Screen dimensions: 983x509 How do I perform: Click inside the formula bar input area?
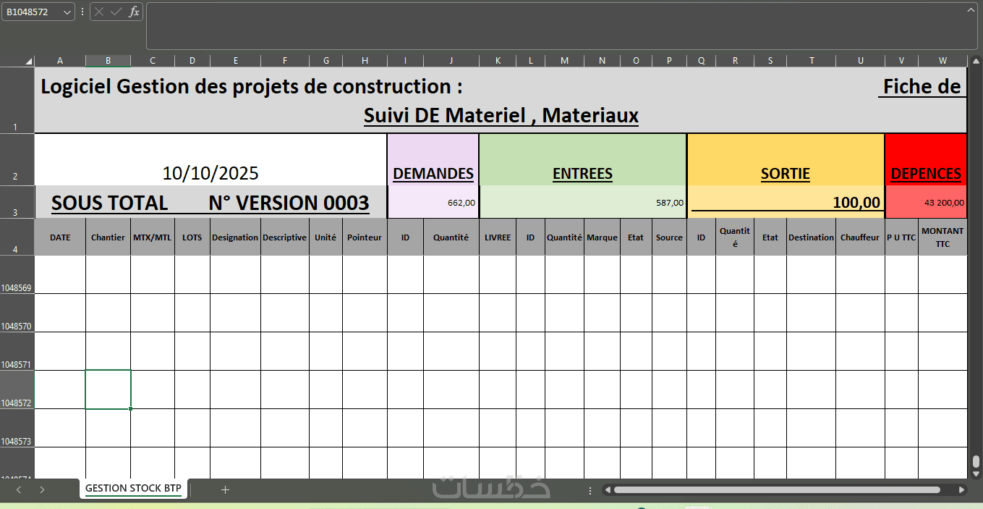coord(557,25)
